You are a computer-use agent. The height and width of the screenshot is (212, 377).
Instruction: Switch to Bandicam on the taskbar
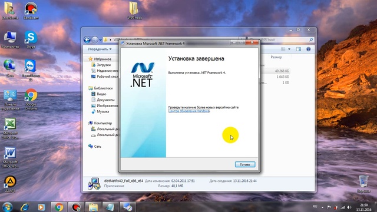76,207
